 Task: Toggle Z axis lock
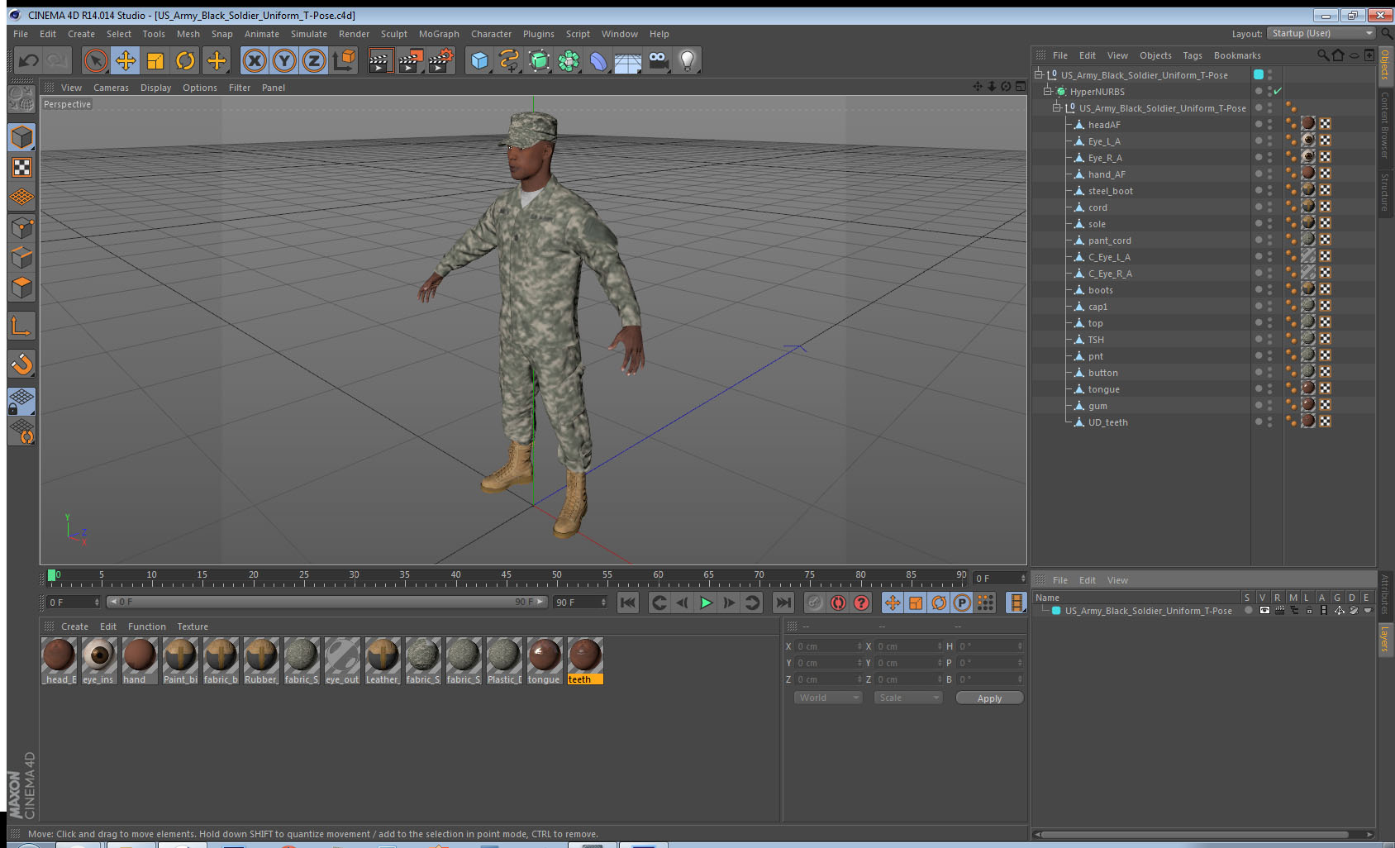coord(314,60)
